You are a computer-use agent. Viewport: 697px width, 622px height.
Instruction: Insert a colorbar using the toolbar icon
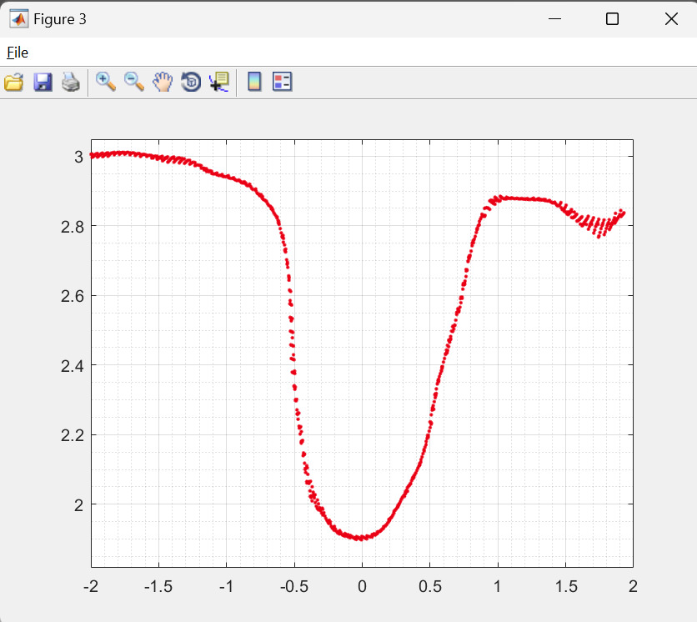coord(254,82)
